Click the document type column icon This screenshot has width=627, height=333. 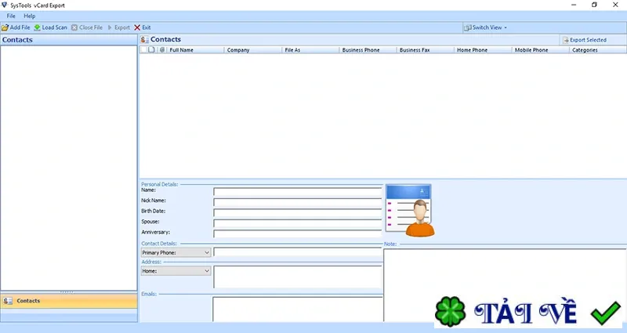pos(151,50)
